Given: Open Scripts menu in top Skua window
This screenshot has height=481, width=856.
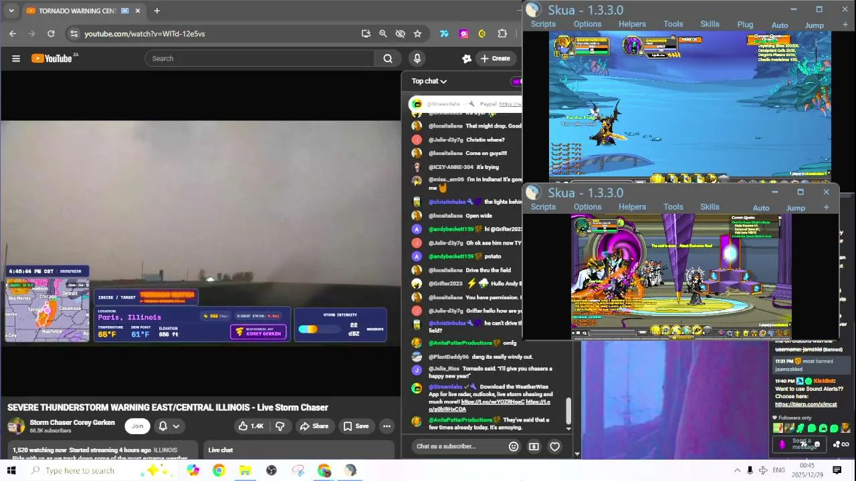Looking at the screenshot, I should (543, 24).
